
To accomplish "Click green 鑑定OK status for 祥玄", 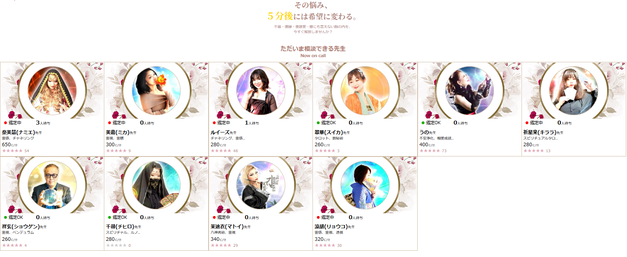I will (13, 217).
